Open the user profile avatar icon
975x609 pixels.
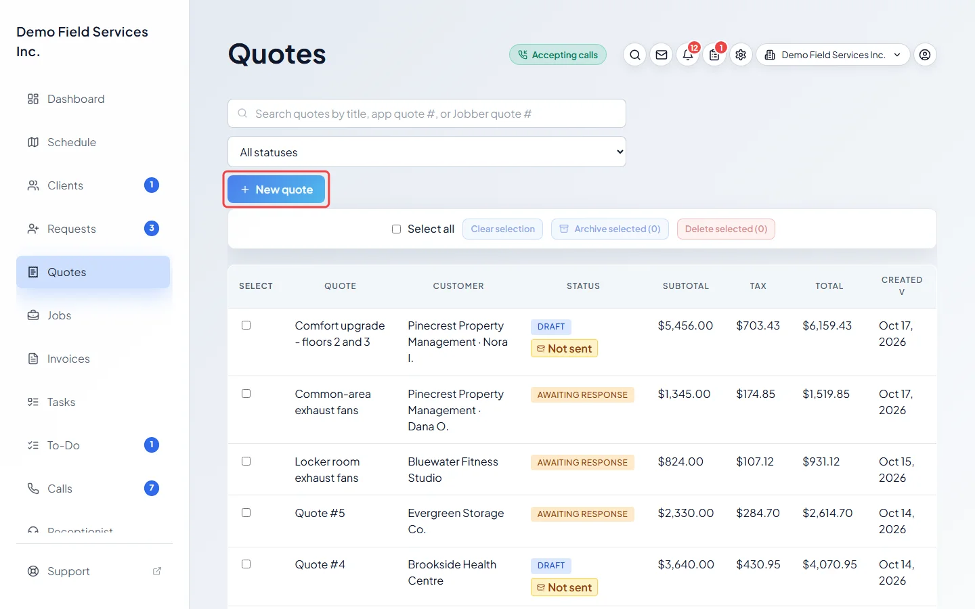tap(925, 55)
